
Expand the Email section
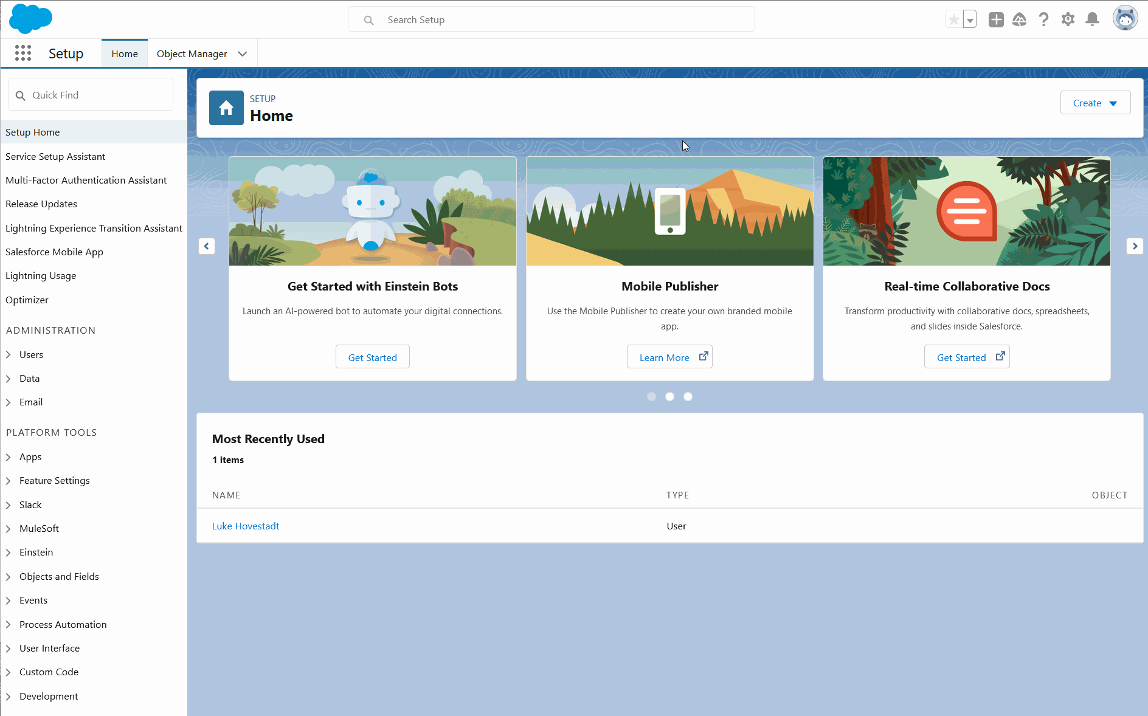(9, 402)
